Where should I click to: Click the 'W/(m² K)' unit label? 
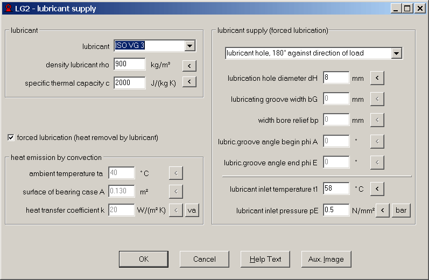coord(151,210)
